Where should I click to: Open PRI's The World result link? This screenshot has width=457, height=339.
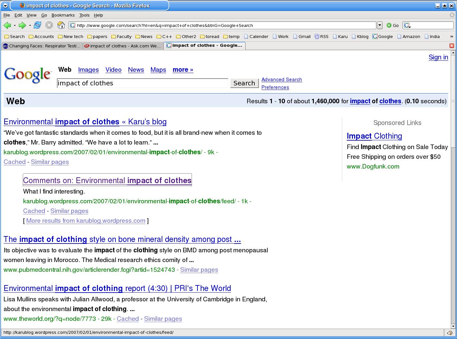coord(117,288)
